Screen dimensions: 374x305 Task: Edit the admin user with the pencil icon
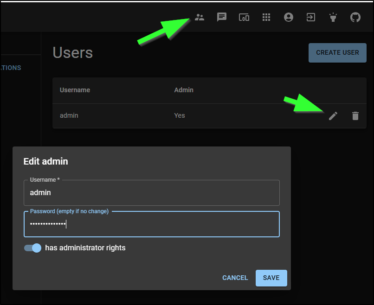pos(333,116)
